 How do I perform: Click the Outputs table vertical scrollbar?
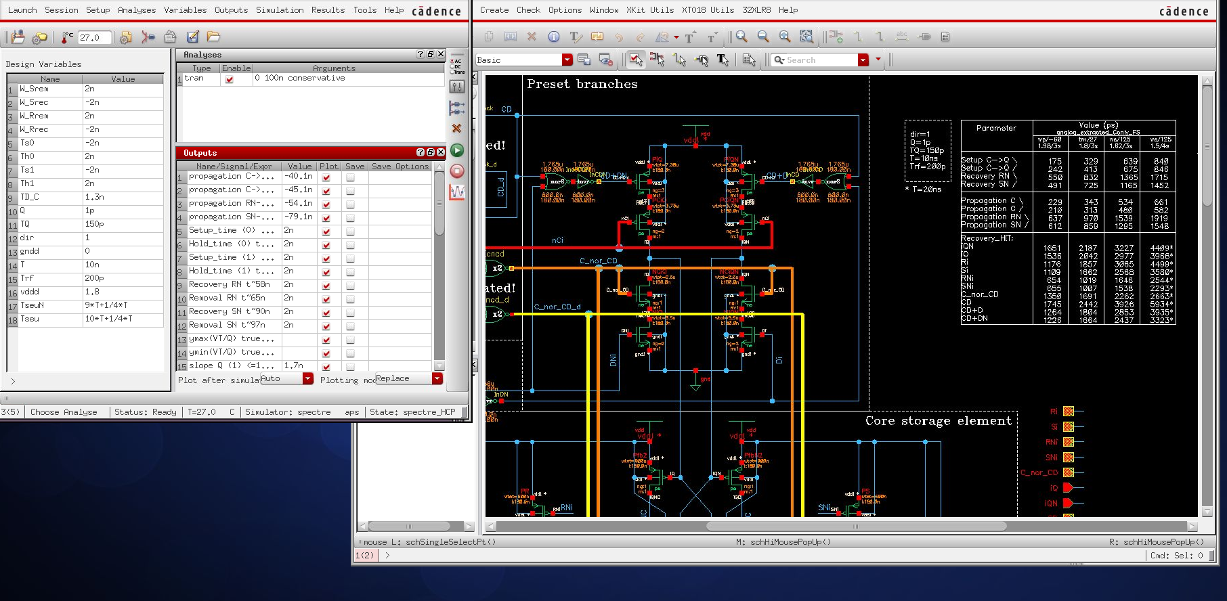coord(439,265)
